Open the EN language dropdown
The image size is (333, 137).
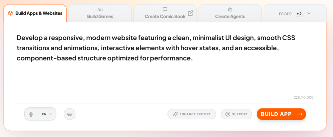pyautogui.click(x=47, y=114)
